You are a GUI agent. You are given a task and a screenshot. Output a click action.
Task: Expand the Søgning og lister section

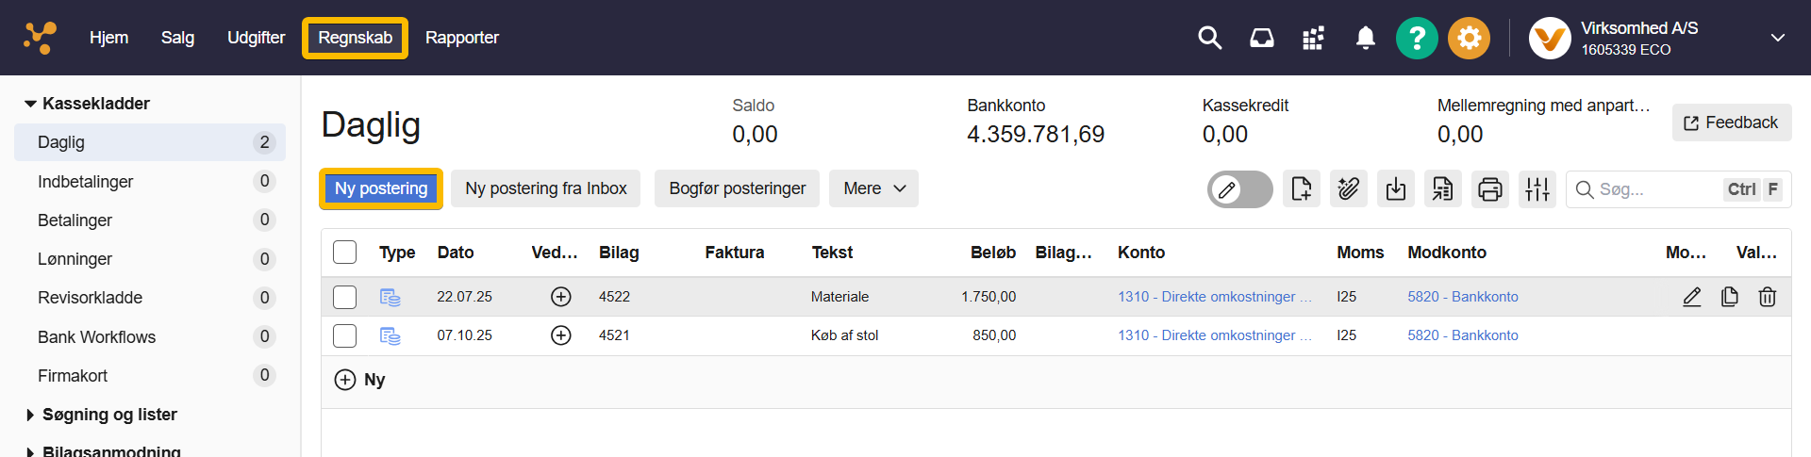pyautogui.click(x=109, y=415)
